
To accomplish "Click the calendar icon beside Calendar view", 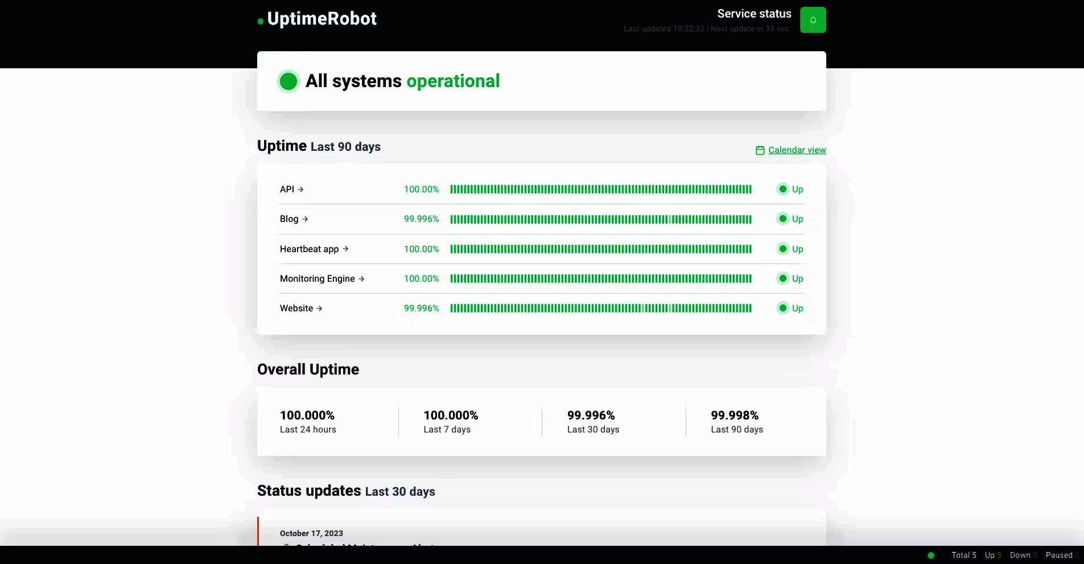I will [760, 150].
